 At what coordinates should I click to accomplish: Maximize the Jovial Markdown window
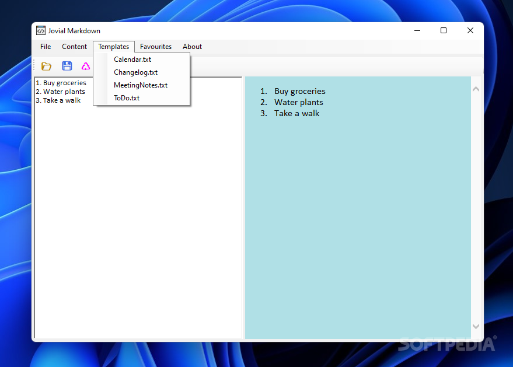pyautogui.click(x=444, y=30)
